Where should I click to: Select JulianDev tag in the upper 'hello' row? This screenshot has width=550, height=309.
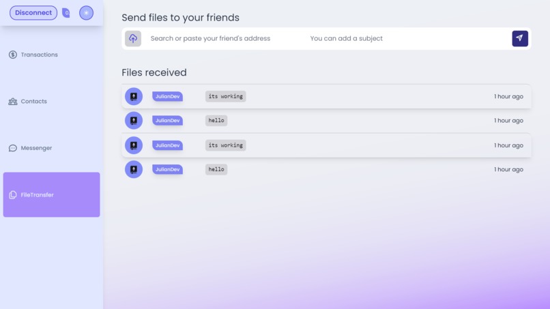(167, 121)
